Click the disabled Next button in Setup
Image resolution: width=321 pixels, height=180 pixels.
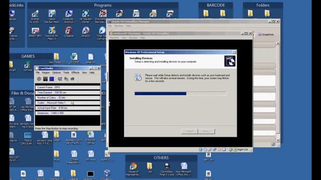point(207,131)
